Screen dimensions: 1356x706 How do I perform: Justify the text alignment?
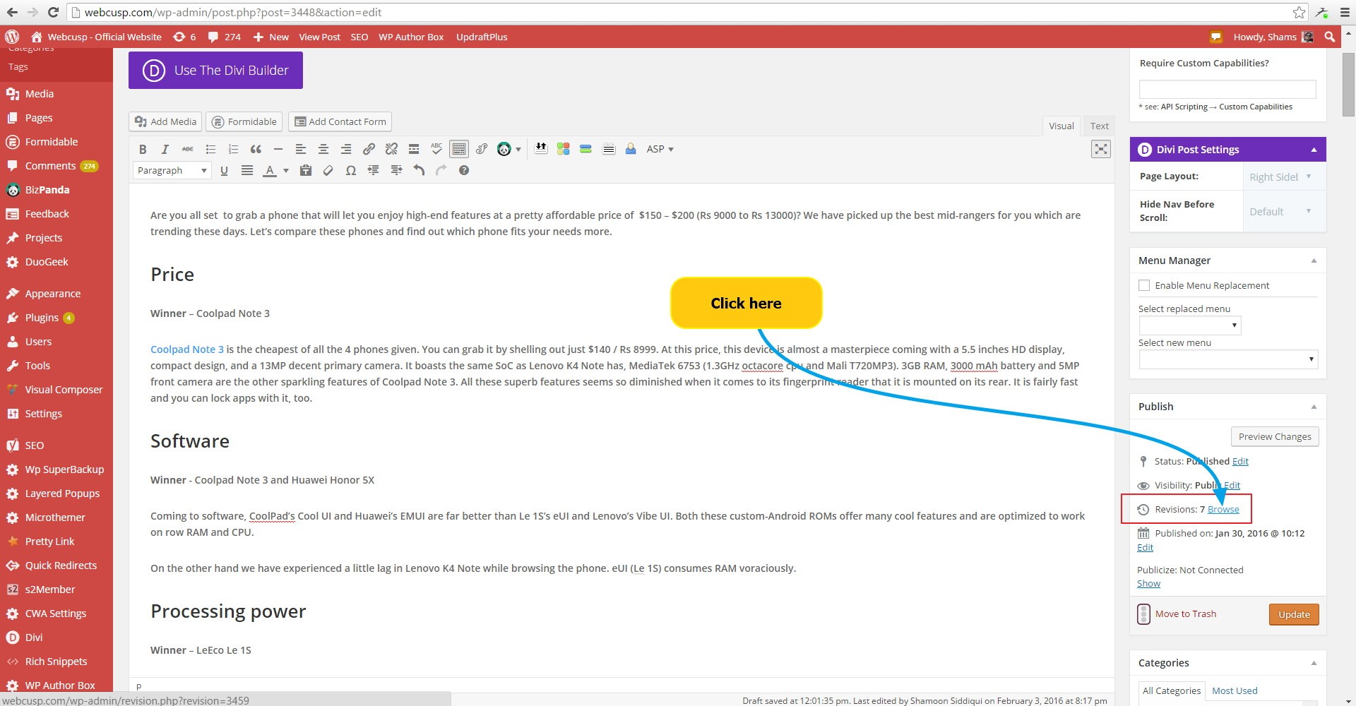coord(247,170)
